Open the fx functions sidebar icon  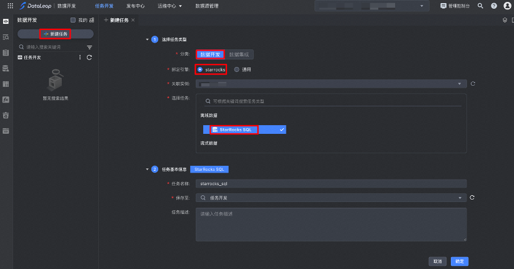[x=6, y=99]
